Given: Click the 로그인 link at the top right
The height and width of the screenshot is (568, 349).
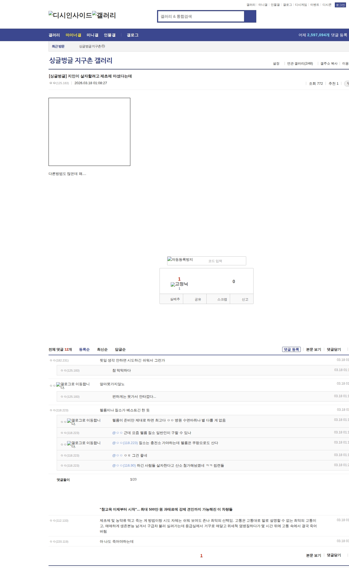Looking at the screenshot, I should [340, 5].
